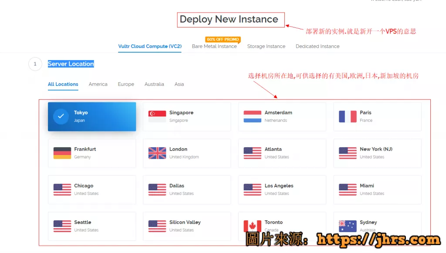Image resolution: width=446 pixels, height=253 pixels.
Task: Choose Frankfurt as server location
Action: click(x=92, y=153)
